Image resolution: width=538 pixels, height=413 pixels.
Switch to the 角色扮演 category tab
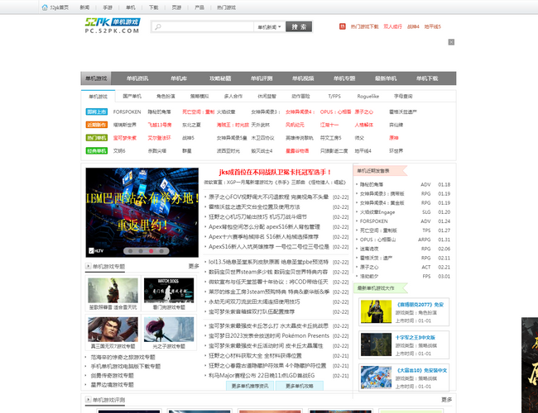(x=166, y=97)
